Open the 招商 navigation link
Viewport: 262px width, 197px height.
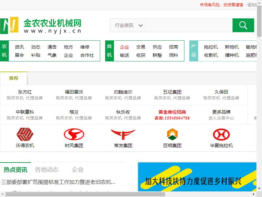(174, 47)
